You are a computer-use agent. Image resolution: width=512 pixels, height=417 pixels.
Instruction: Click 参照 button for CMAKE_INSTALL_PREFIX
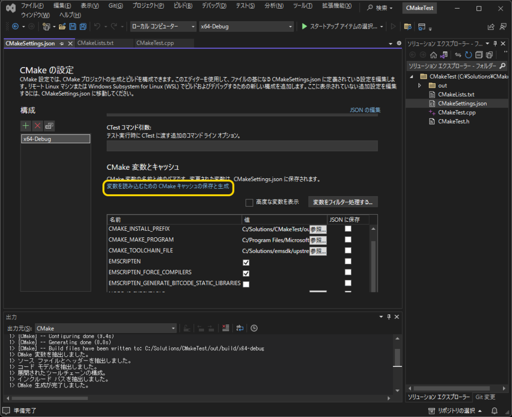point(318,229)
